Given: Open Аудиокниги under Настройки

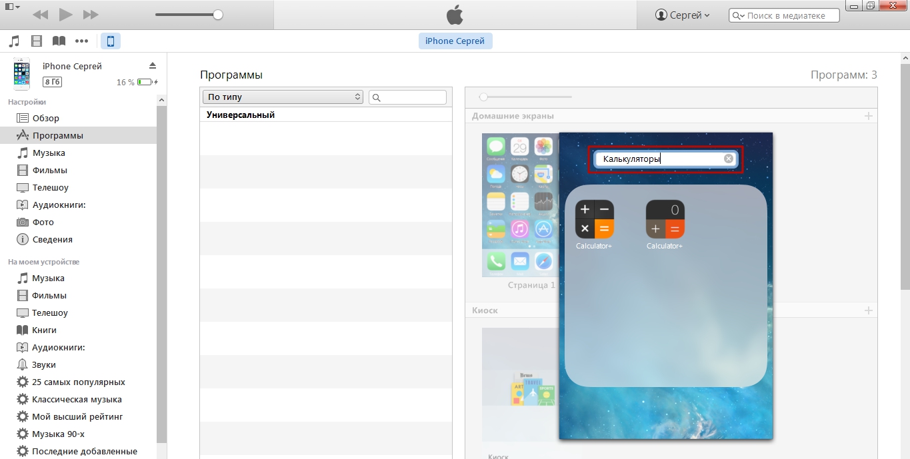Looking at the screenshot, I should pos(59,205).
